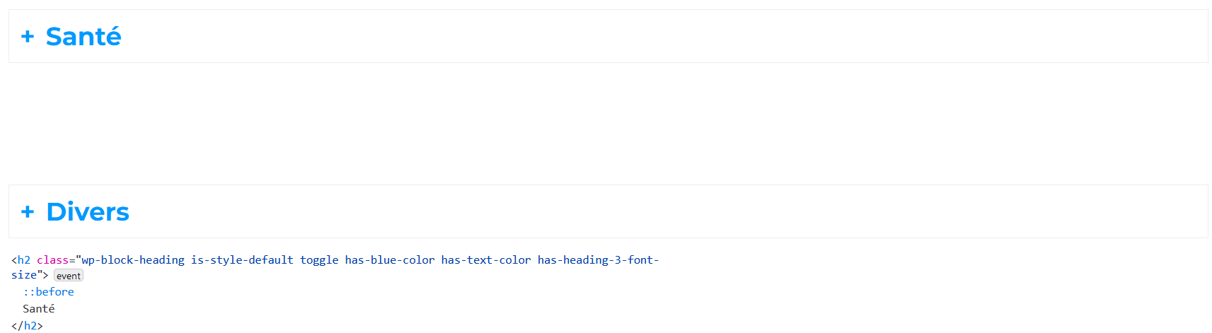Click the wp-block-heading class value
The image size is (1212, 333).
coord(133,260)
